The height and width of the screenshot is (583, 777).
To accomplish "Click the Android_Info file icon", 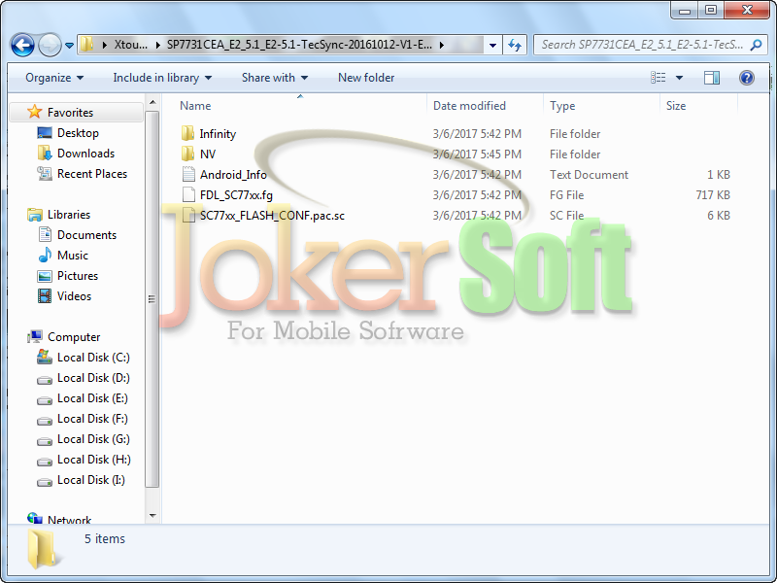I will [188, 175].
